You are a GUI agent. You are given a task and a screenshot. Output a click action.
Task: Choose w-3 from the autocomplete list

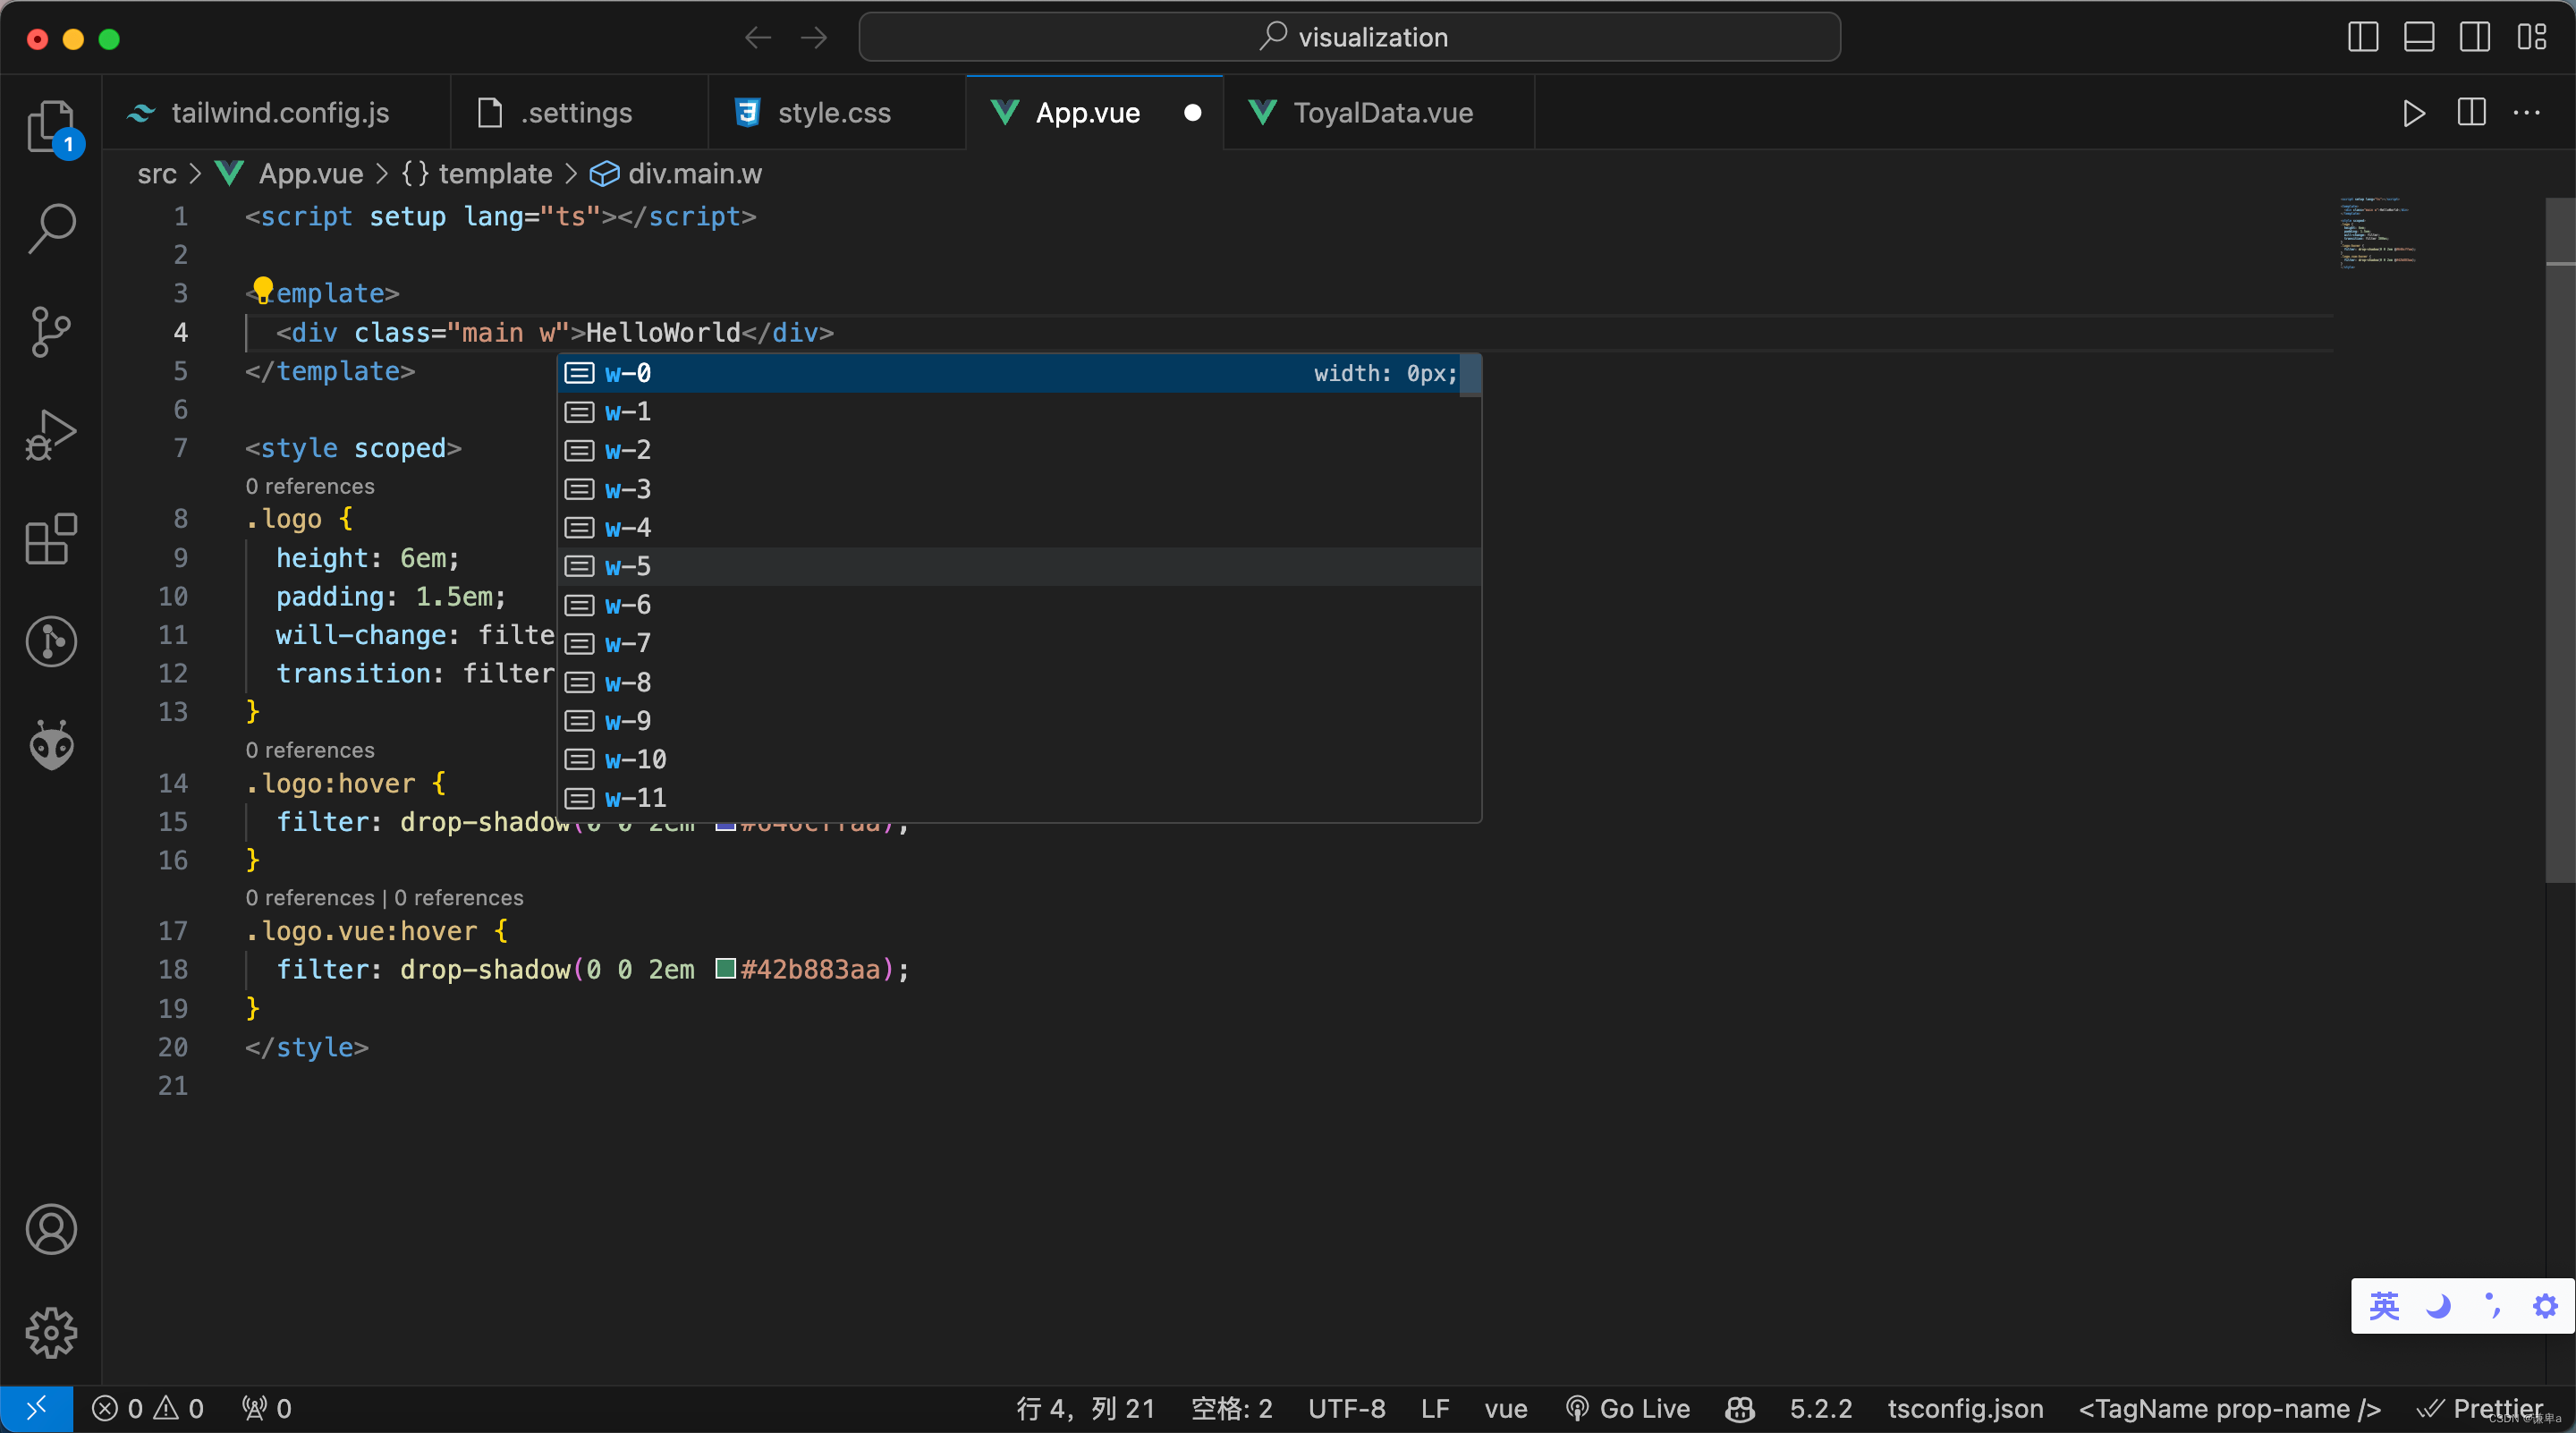[x=1018, y=489]
